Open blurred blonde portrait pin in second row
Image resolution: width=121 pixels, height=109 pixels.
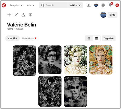coord(75,92)
